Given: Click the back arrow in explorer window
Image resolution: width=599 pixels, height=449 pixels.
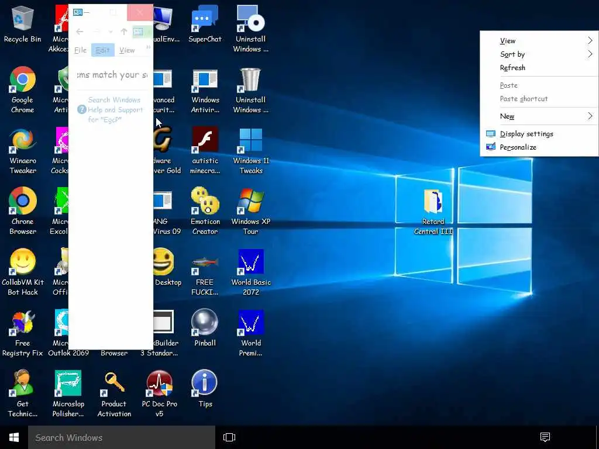Looking at the screenshot, I should click(x=80, y=32).
